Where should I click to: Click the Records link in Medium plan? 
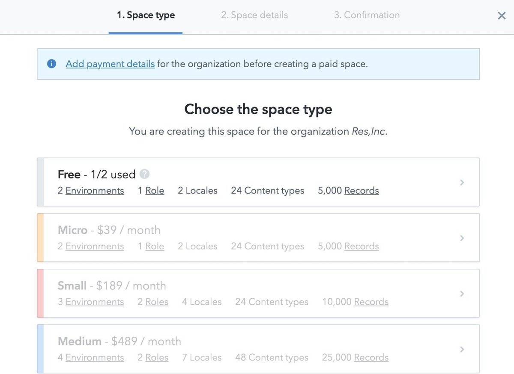pos(371,358)
